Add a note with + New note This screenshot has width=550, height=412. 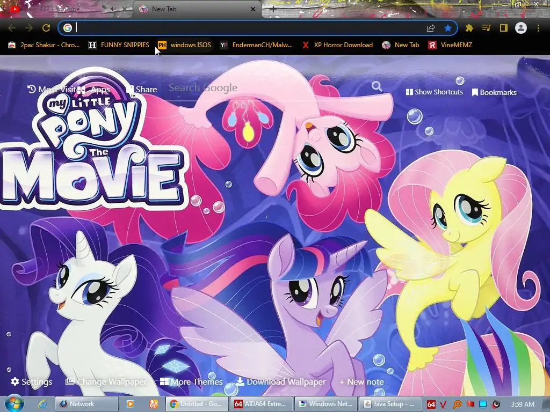coord(361,382)
